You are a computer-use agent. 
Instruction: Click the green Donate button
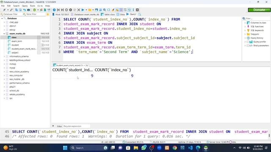tap(259, 10)
